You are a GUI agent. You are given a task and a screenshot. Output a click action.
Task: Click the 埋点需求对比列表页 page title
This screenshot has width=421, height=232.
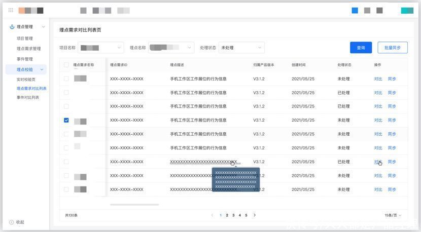80,30
